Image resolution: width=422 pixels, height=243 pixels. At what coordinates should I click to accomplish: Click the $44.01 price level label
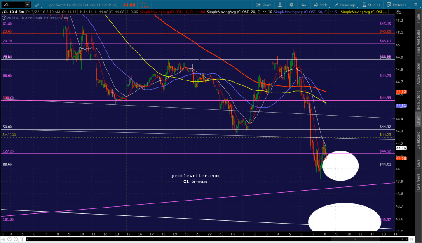[385, 164]
